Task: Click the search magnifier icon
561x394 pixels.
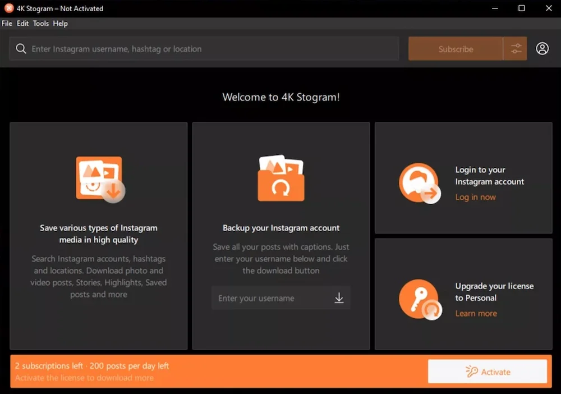Action: [21, 49]
